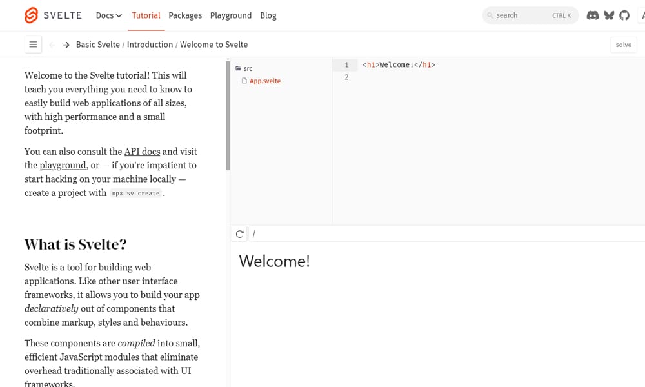Go to previous lesson with left arrow
The image size is (645, 387).
(x=52, y=45)
